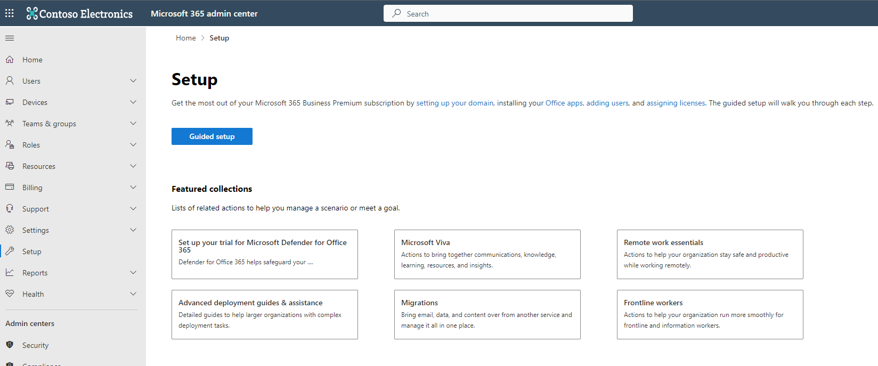Go to Home breadcrumb link
The height and width of the screenshot is (366, 878).
tap(186, 38)
